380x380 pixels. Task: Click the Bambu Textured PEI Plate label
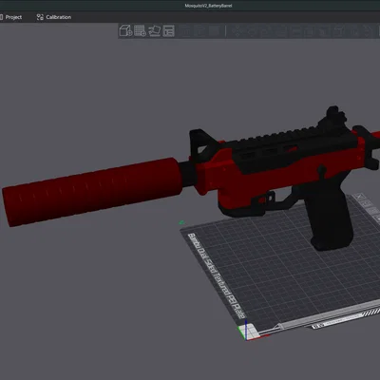(x=218, y=275)
